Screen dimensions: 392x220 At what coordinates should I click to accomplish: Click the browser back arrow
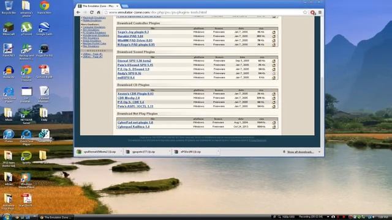78,12
